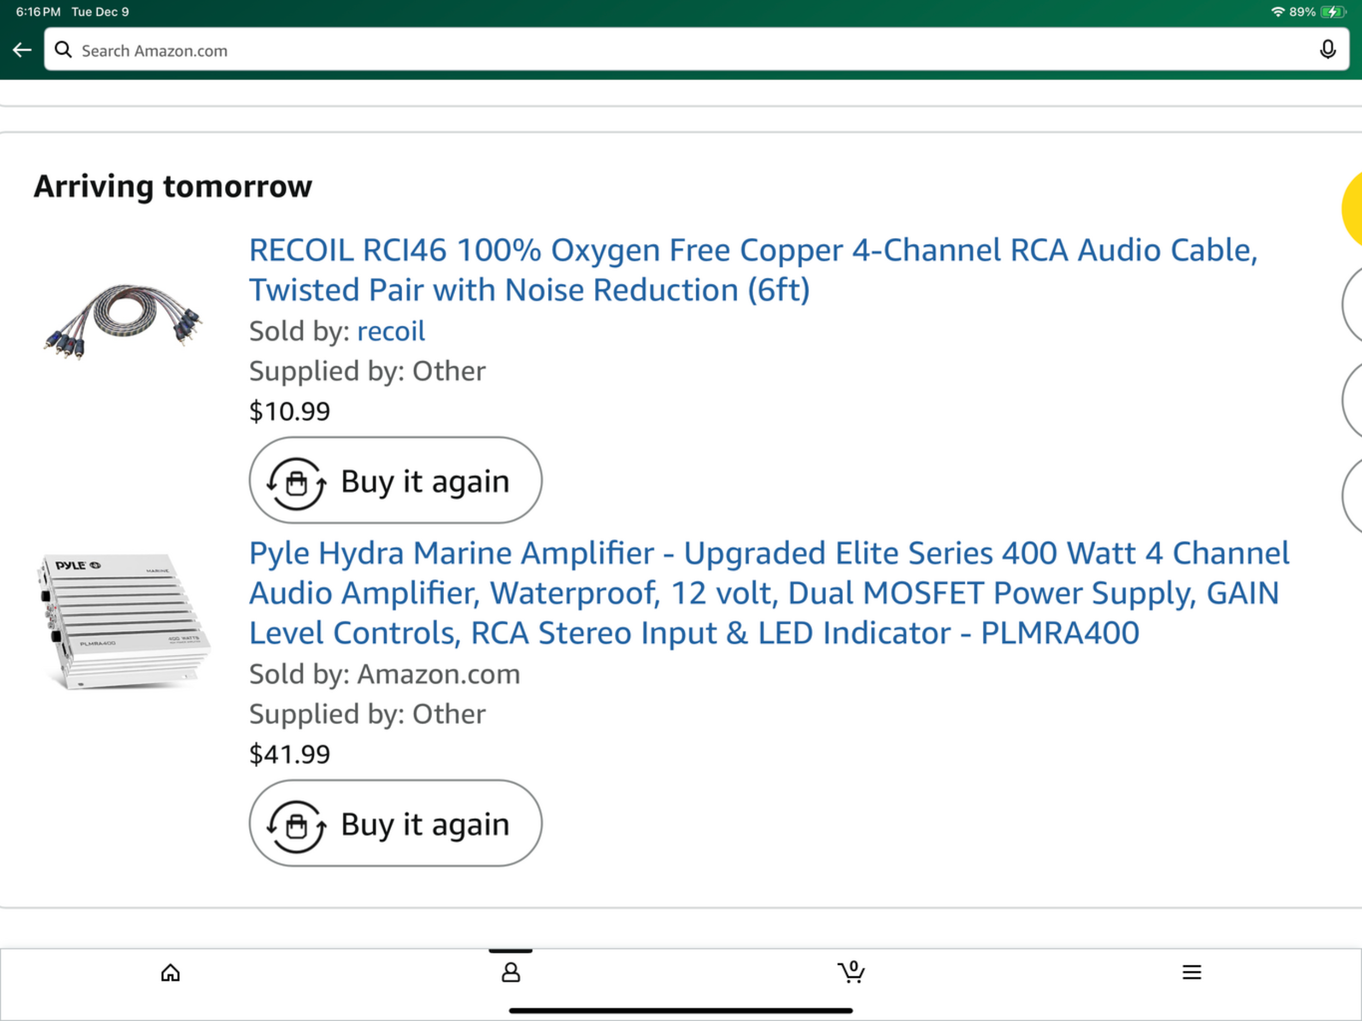Tap the back arrow icon
The width and height of the screenshot is (1362, 1021).
tap(22, 50)
